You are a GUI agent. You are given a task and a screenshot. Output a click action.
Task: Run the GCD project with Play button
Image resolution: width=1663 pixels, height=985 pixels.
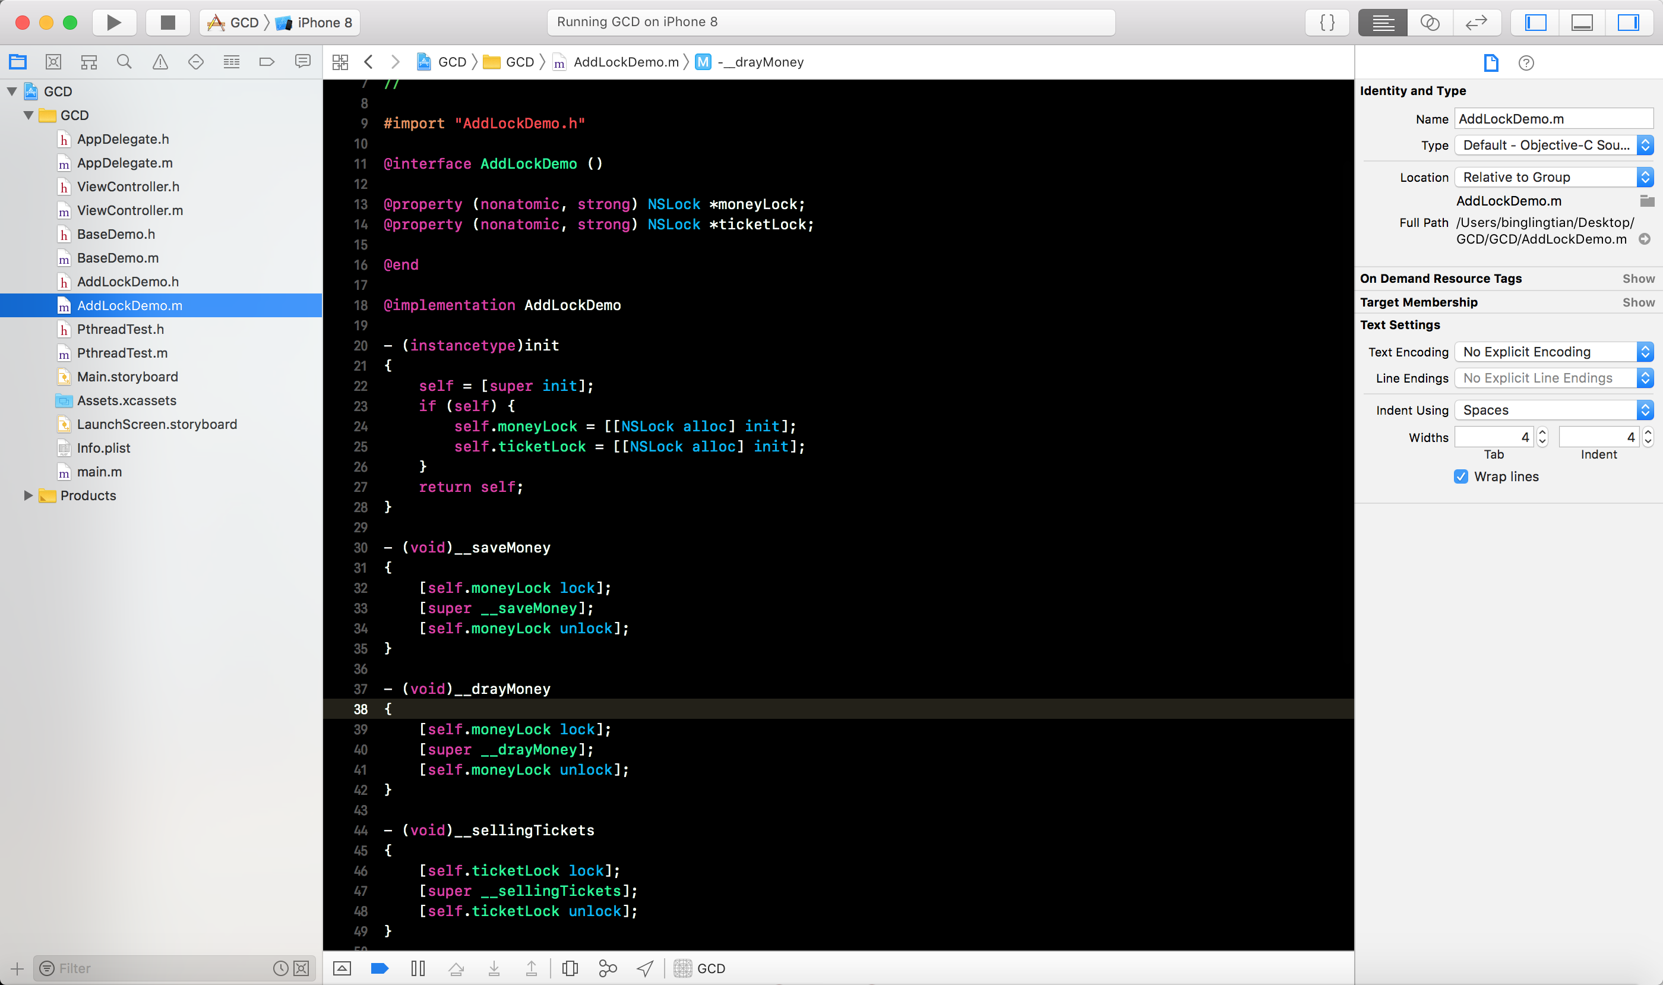114,23
